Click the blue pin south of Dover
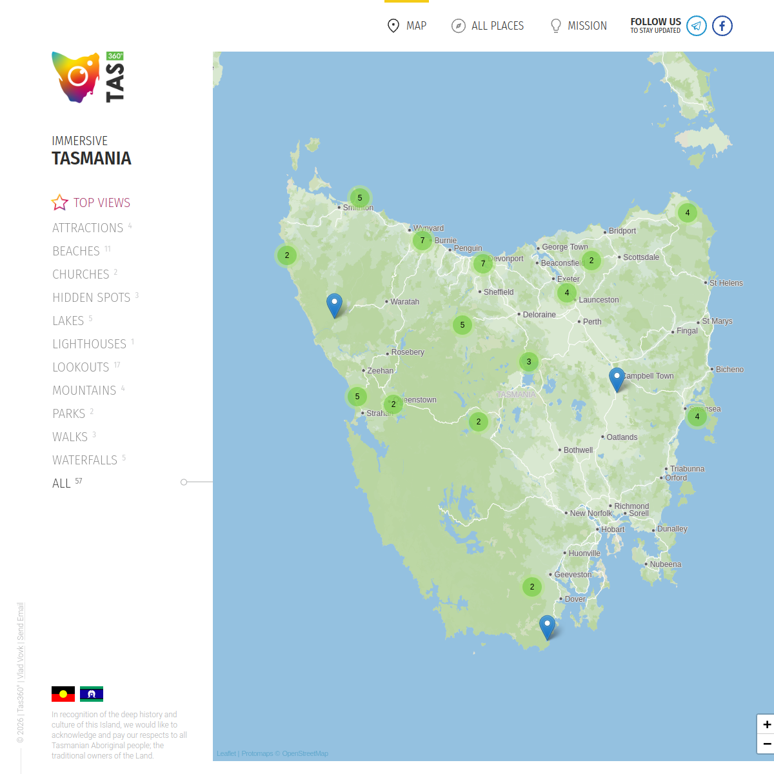774x774 pixels. [x=547, y=626]
